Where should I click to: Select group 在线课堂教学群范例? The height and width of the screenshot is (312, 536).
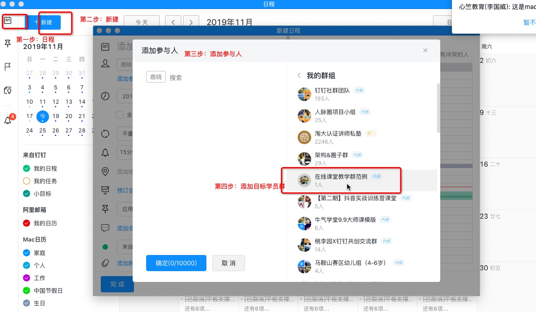362,180
